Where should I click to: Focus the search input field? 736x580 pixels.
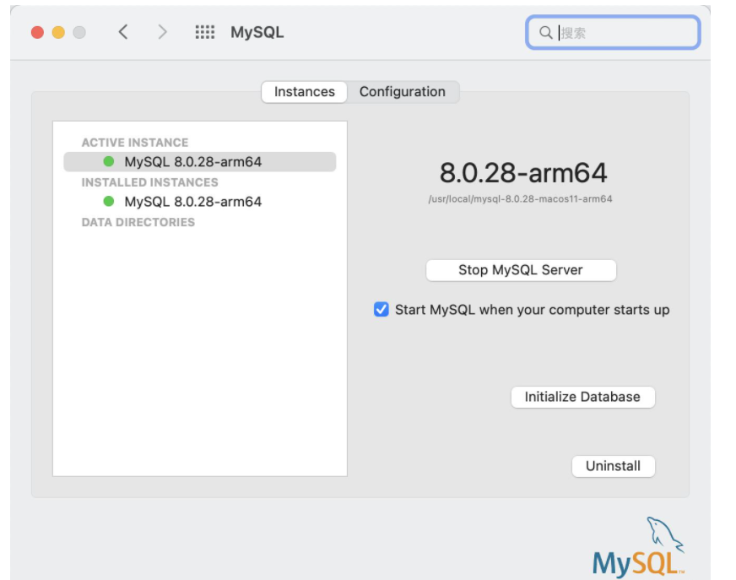[x=613, y=32]
